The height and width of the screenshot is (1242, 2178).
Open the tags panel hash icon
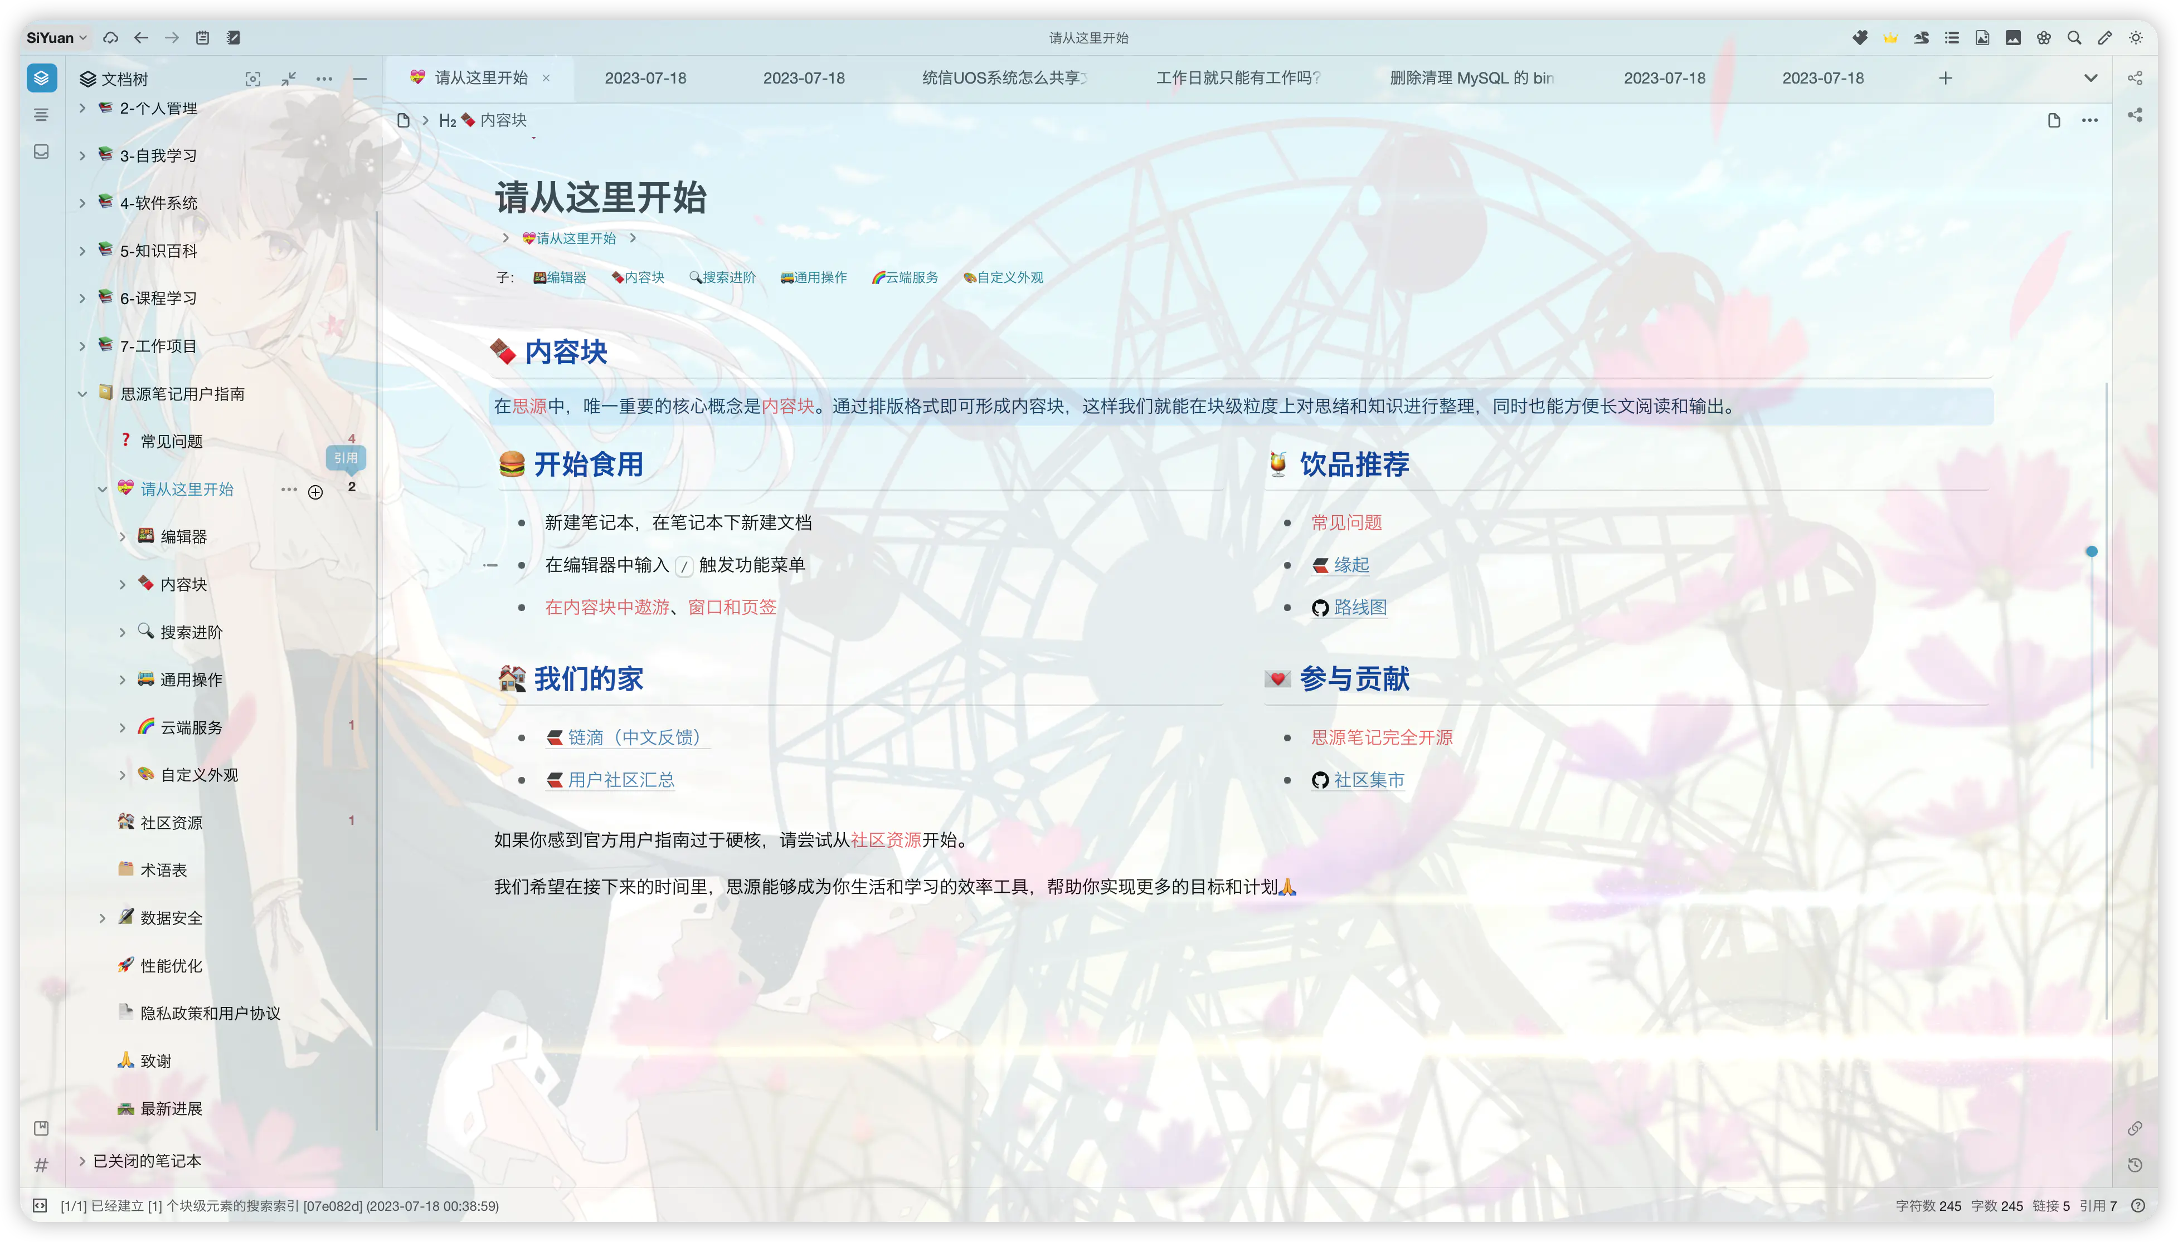coord(41,1165)
